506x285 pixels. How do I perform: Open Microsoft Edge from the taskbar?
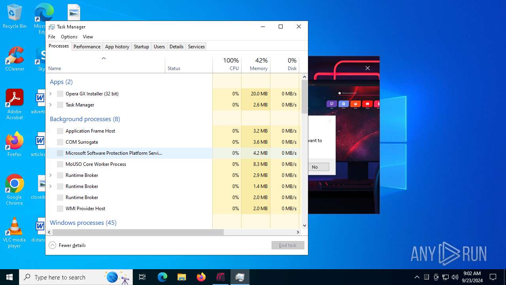pos(162,277)
